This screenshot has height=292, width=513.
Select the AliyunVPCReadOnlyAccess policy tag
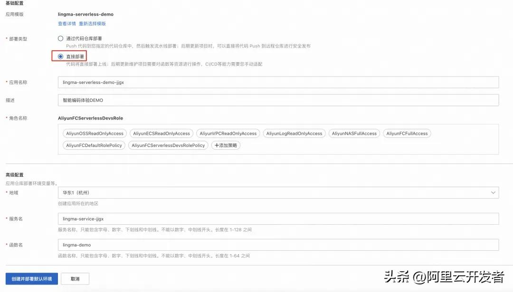(228, 133)
